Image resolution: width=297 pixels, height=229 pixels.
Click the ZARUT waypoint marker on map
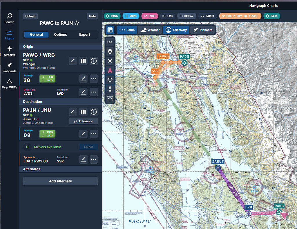point(218,168)
